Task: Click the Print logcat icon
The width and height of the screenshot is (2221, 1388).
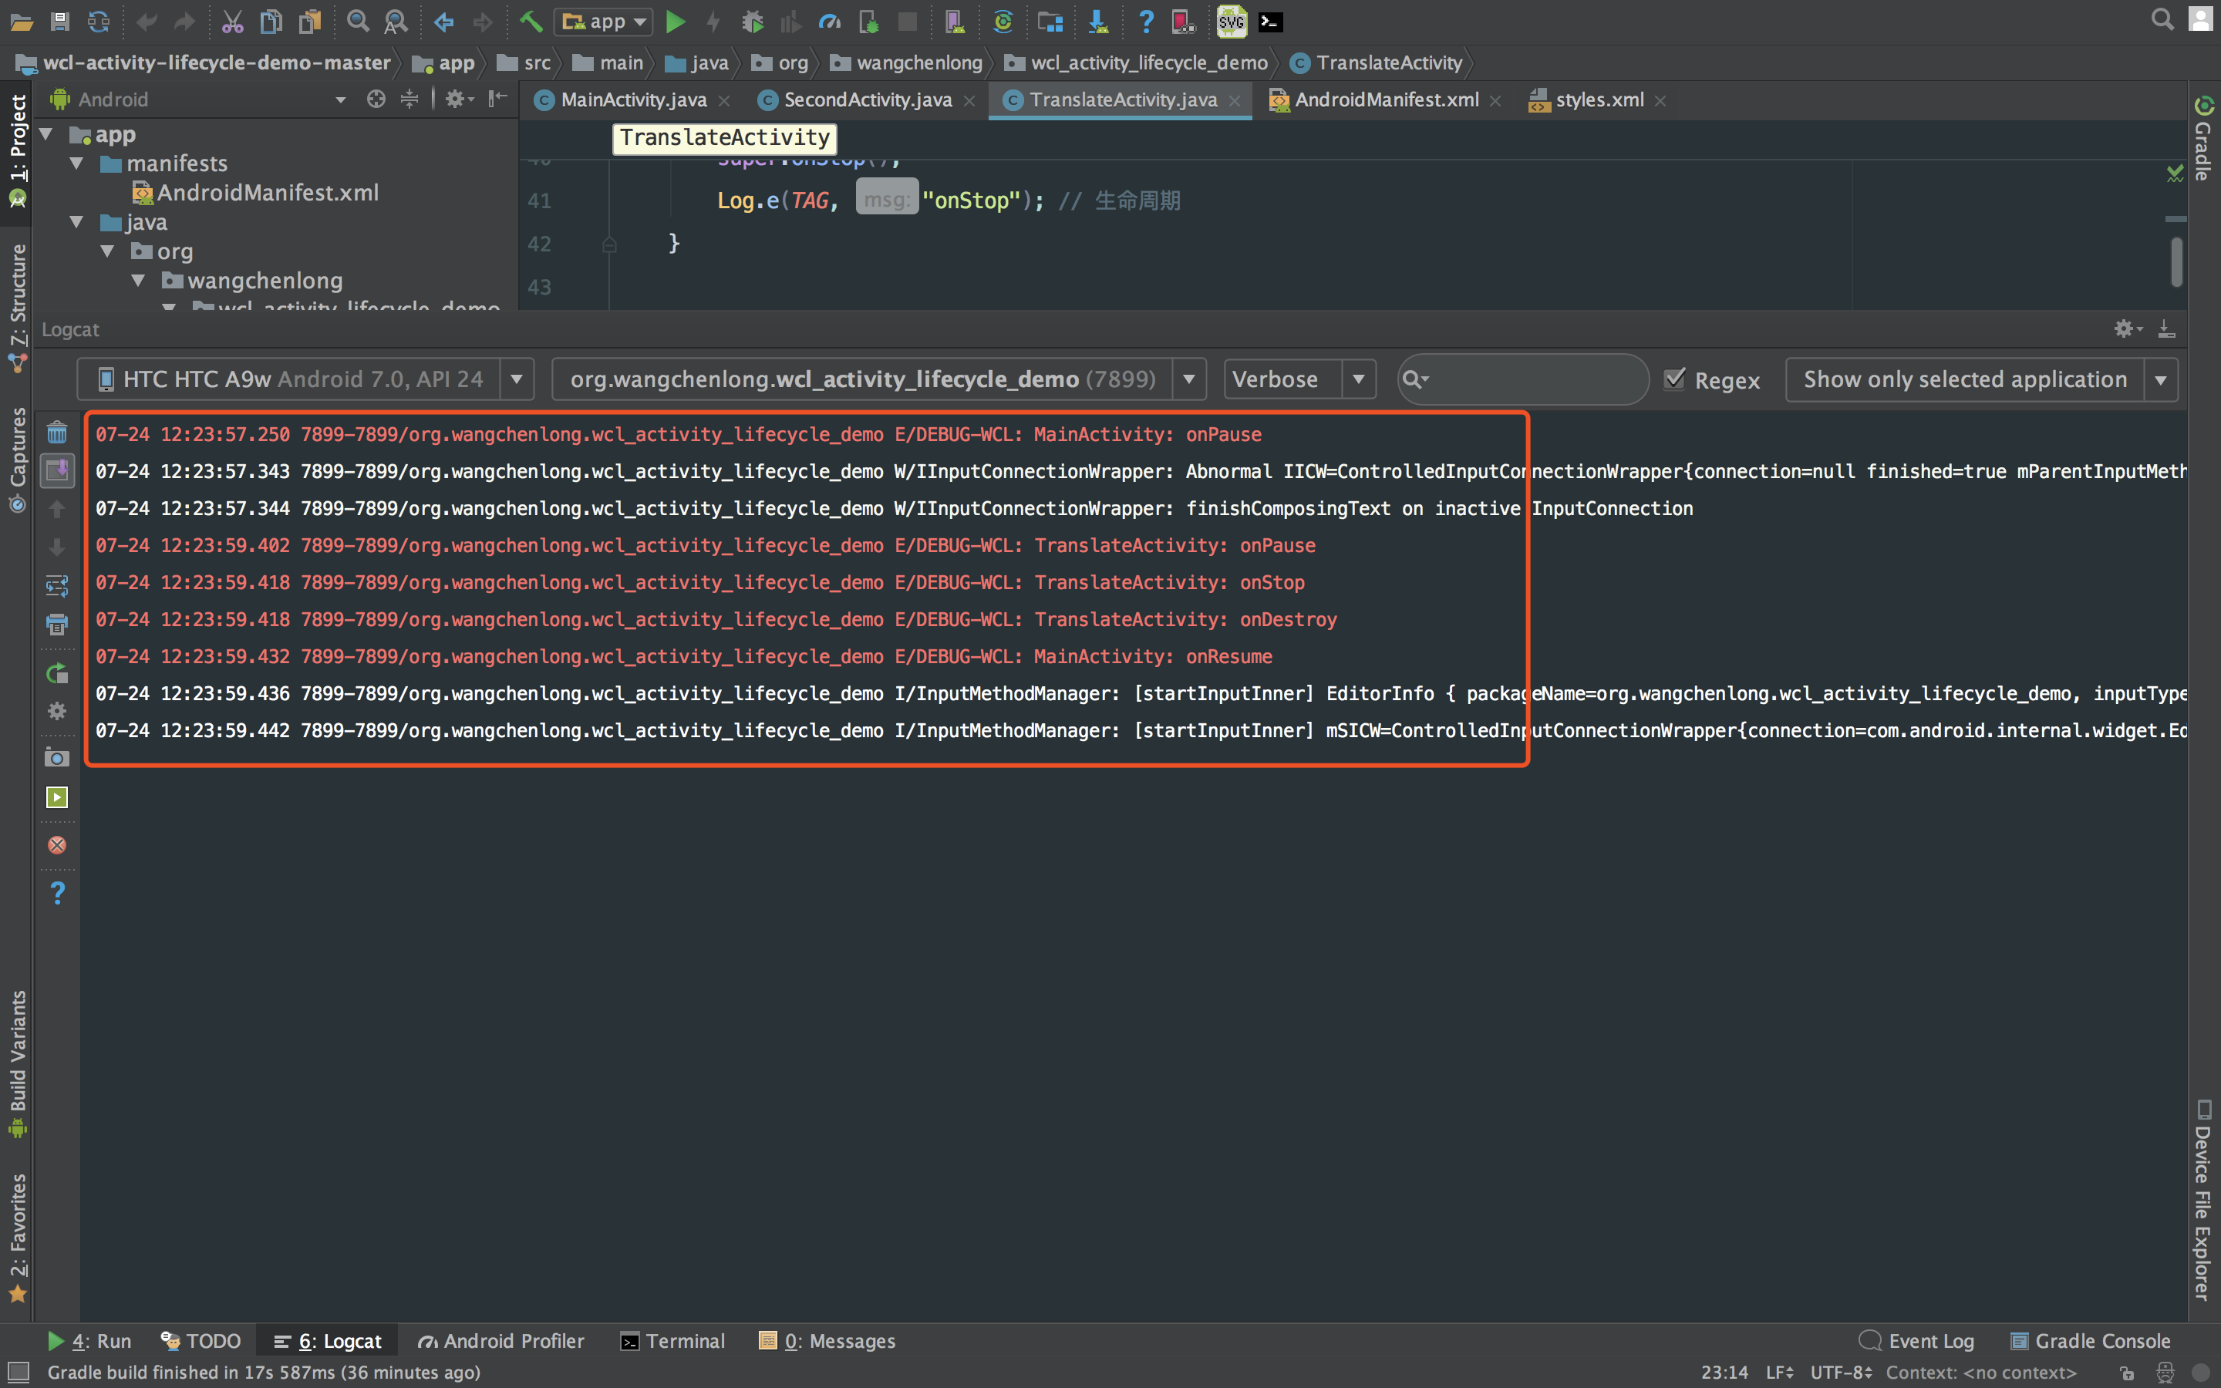Action: click(57, 625)
